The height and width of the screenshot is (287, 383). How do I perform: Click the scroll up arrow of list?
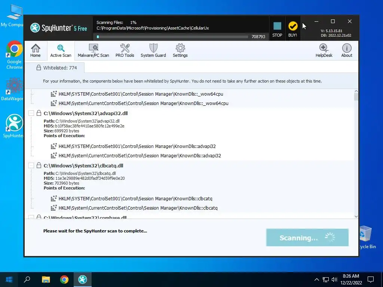tap(356, 91)
